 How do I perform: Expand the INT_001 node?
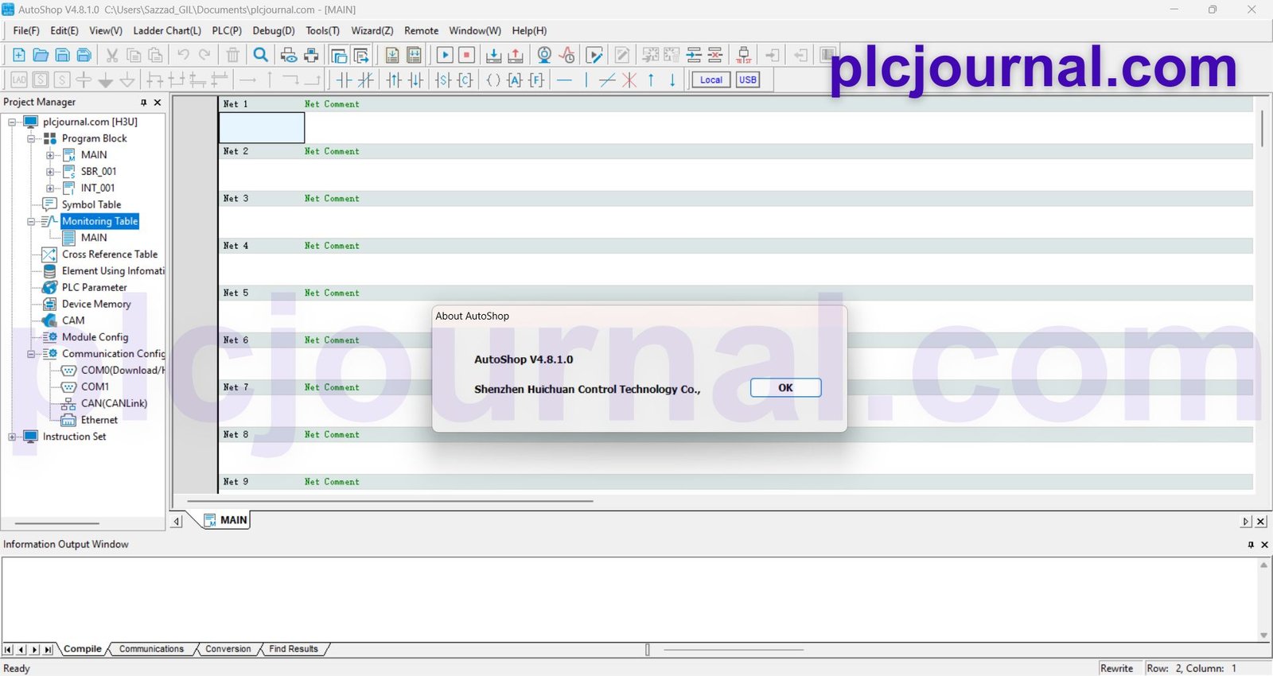(x=50, y=188)
